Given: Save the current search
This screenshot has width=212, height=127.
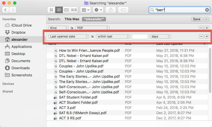Looking at the screenshot, I should click(197, 19).
